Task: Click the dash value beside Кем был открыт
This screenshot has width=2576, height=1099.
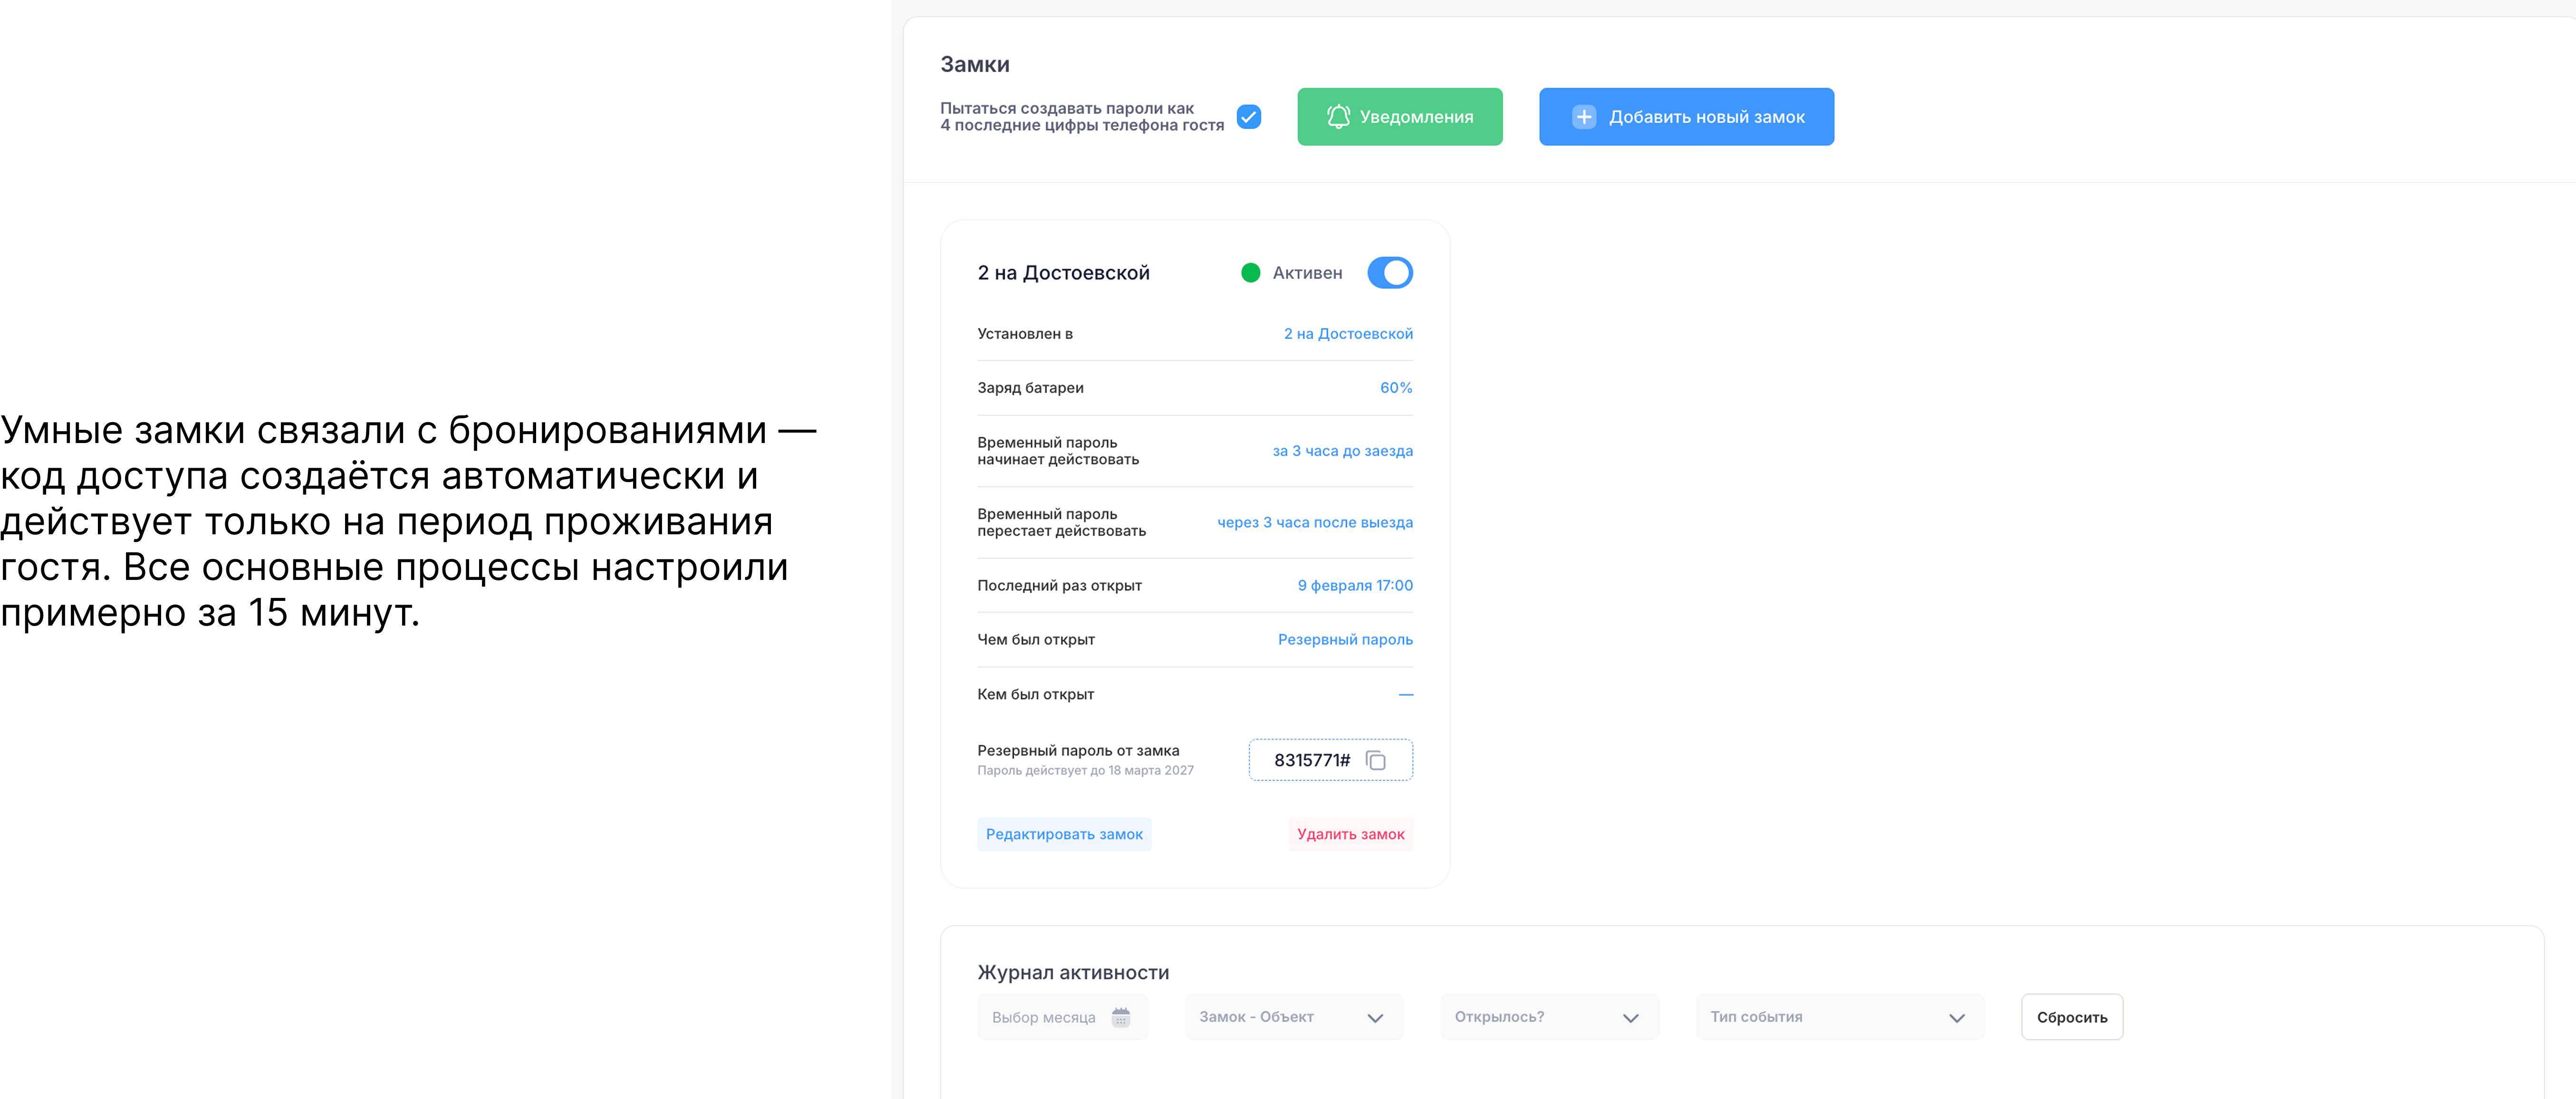Action: (1405, 694)
